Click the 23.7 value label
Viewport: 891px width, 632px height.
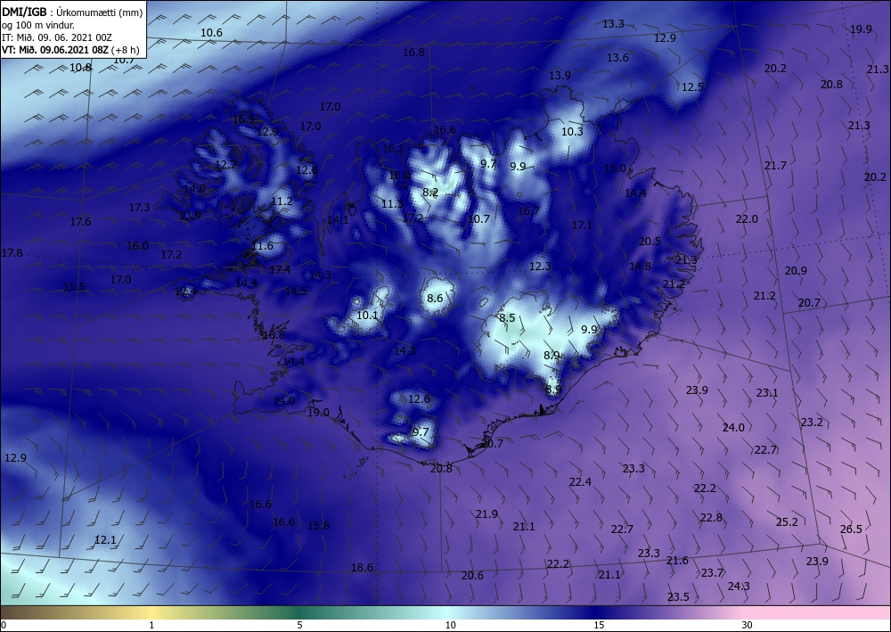[712, 572]
